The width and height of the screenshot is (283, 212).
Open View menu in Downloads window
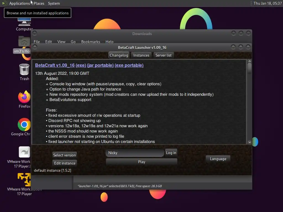click(61, 42)
